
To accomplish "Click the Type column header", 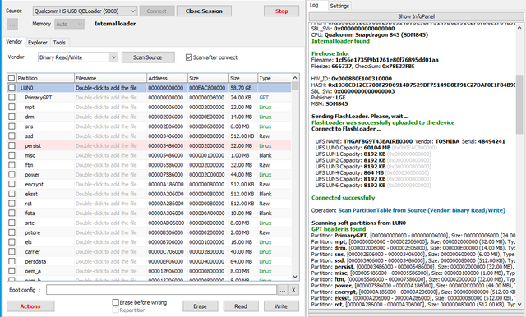I will pos(275,78).
